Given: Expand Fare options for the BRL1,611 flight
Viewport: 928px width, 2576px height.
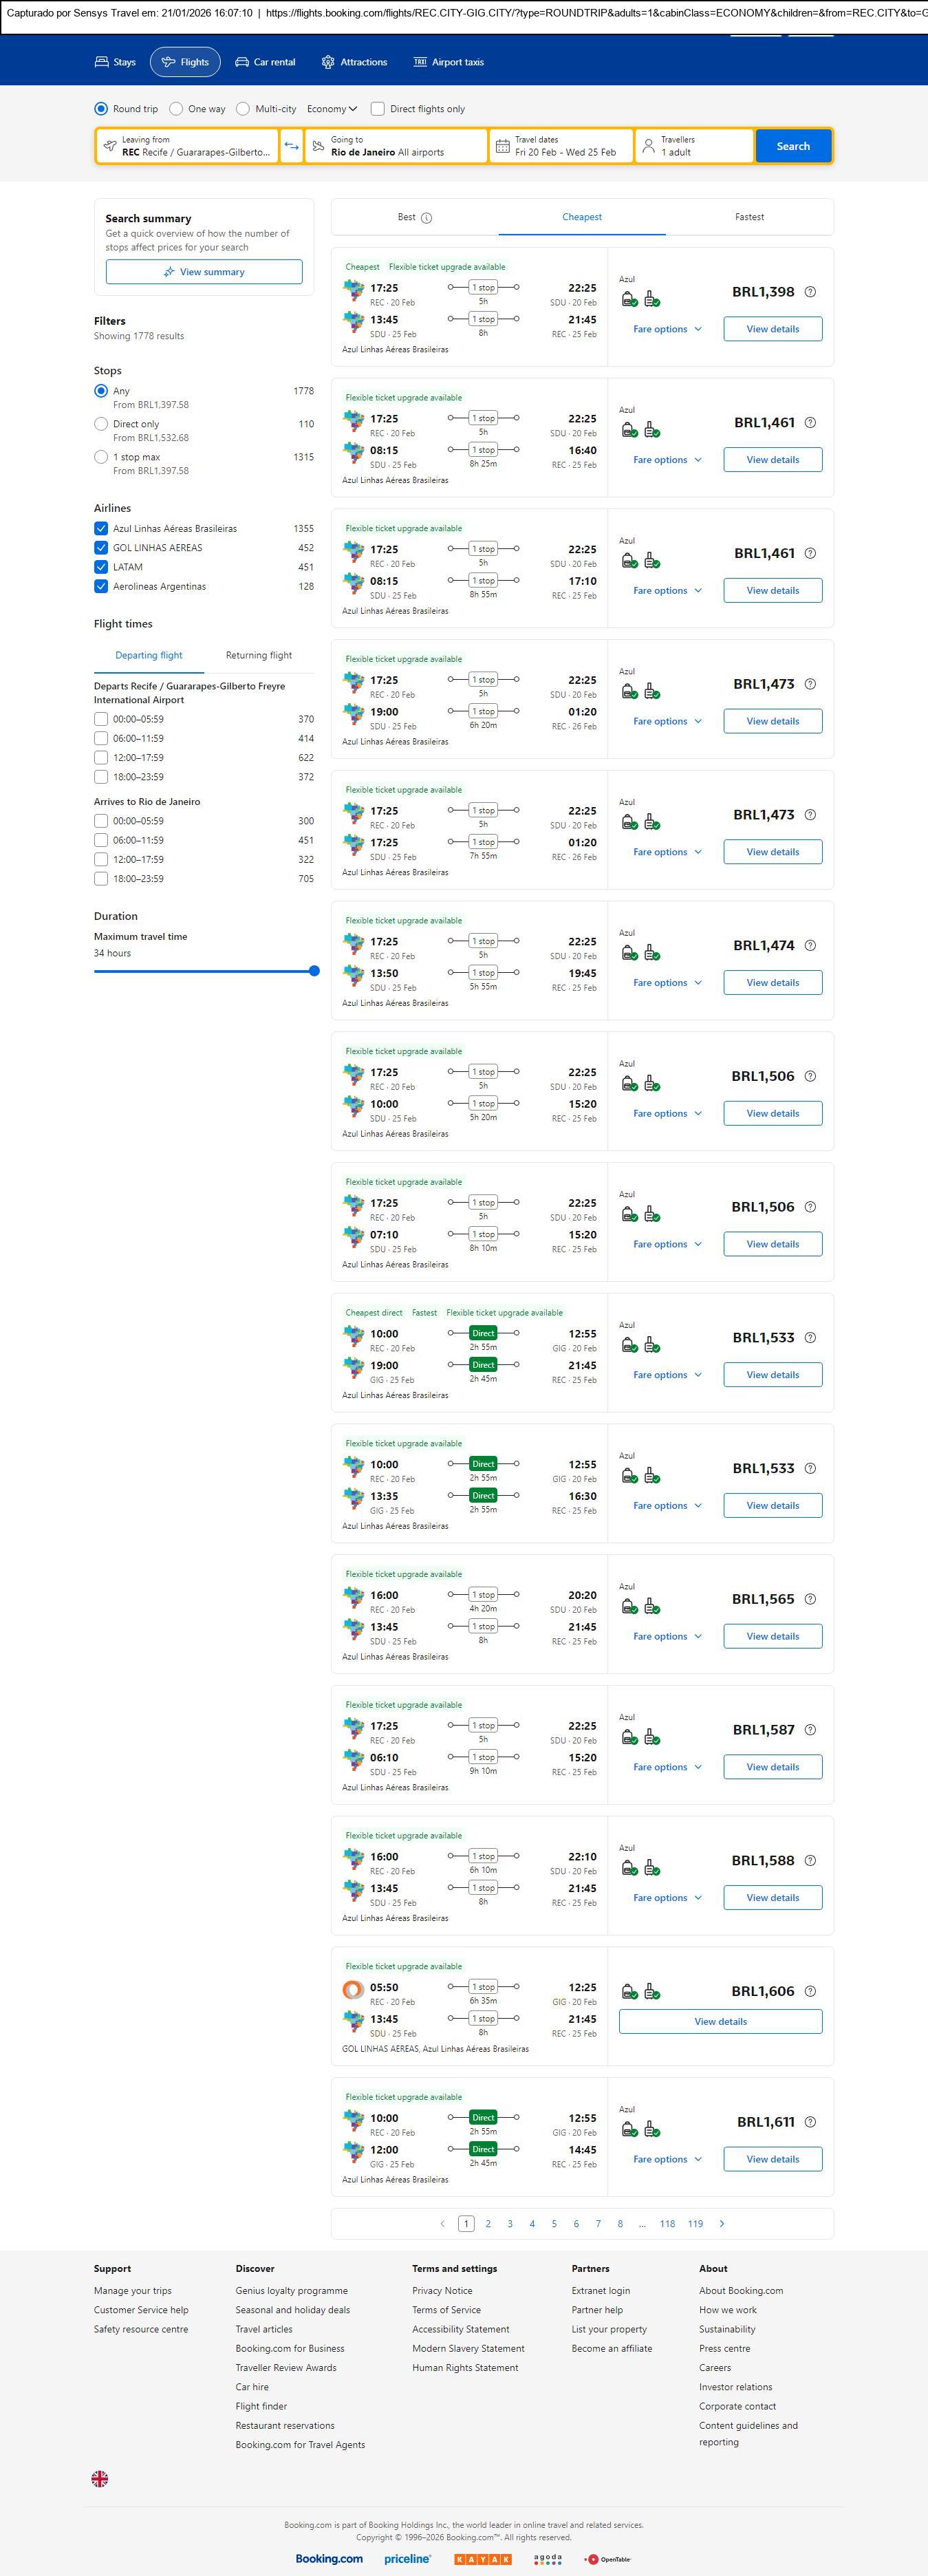Looking at the screenshot, I should (667, 2159).
